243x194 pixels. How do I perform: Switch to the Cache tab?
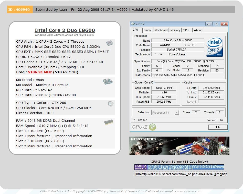point(147,30)
